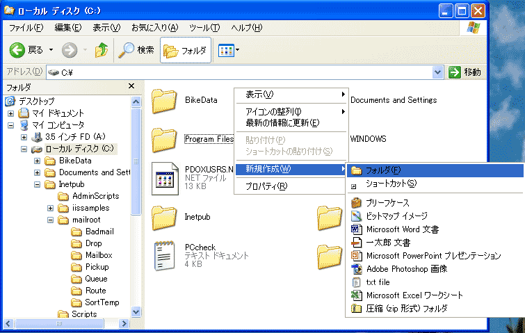525x333 pixels.
Task: Click the マイ コンピュータ computer icon
Action: [24, 125]
